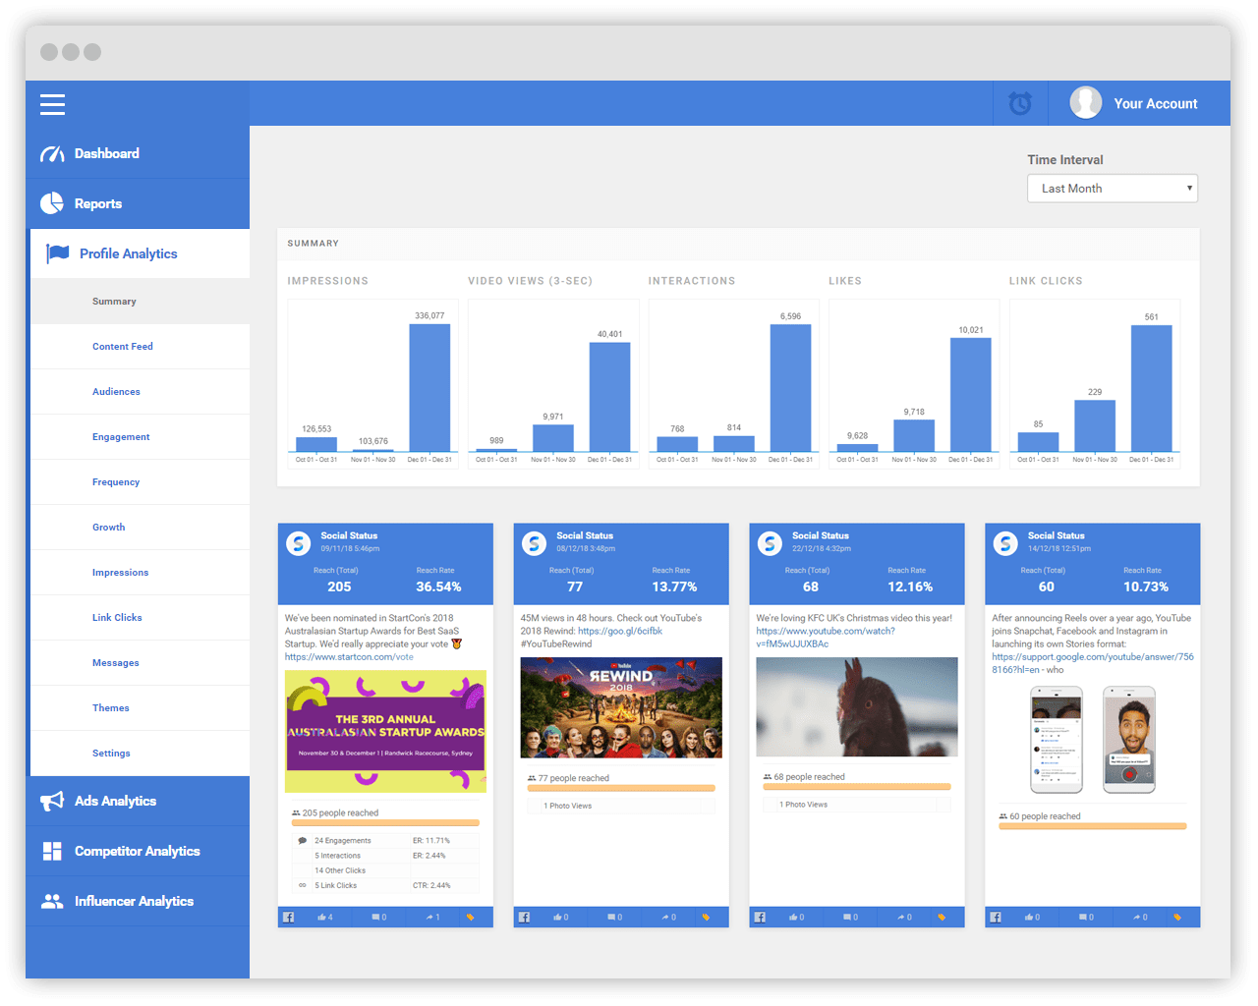The width and height of the screenshot is (1258, 1006).
Task: Click tag icon on 77 reach card
Action: (706, 917)
